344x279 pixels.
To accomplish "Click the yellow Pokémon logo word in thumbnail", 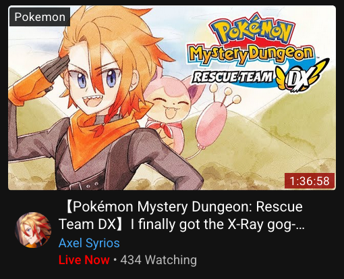I will coord(252,30).
